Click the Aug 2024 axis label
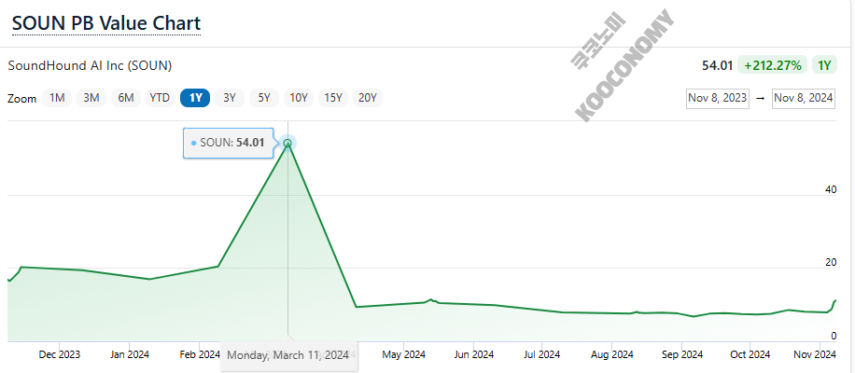The width and height of the screenshot is (855, 373). [x=611, y=355]
